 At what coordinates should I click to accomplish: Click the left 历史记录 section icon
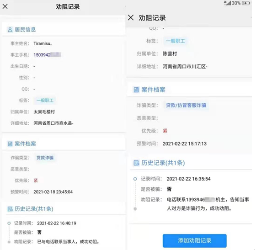tap(10, 209)
